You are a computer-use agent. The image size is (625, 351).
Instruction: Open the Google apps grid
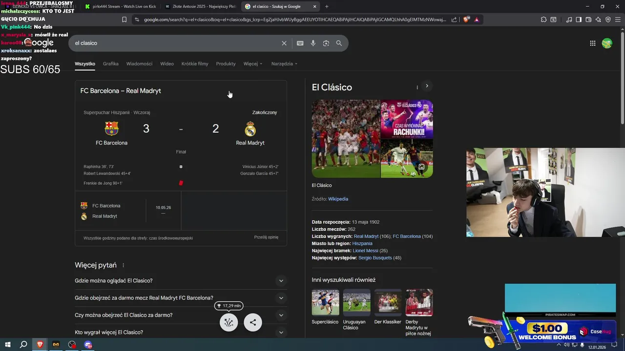coord(593,43)
